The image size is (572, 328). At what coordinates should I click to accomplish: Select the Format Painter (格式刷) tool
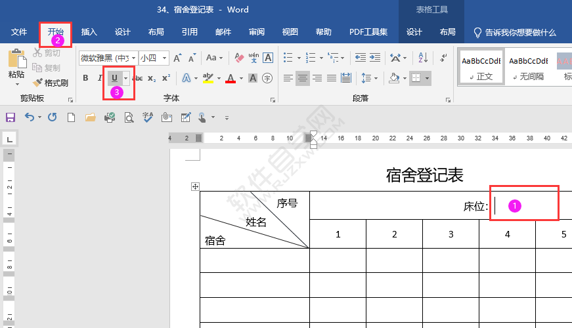click(50, 83)
